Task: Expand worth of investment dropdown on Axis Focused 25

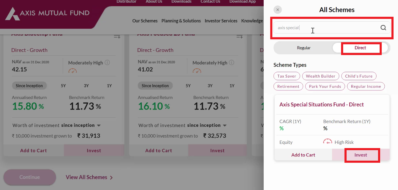Action: coord(225,125)
